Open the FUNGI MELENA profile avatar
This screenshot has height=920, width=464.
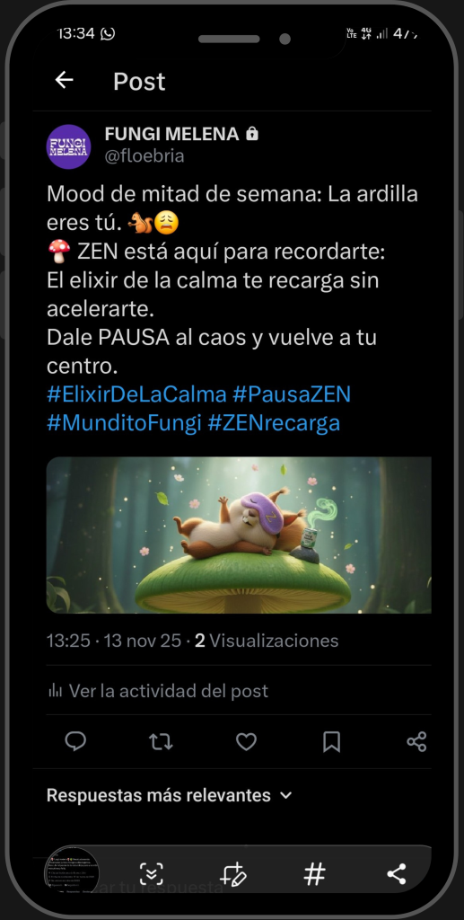68,146
